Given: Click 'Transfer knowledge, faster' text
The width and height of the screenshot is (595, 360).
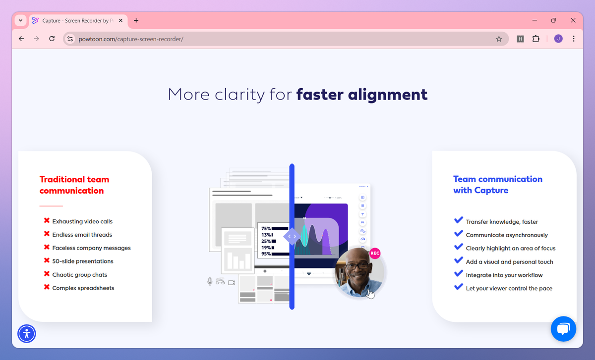Looking at the screenshot, I should [502, 222].
